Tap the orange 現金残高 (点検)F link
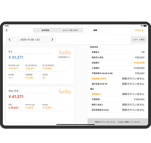 coord(99,79)
